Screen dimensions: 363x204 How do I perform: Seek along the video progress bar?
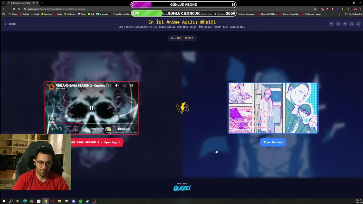(x=91, y=123)
